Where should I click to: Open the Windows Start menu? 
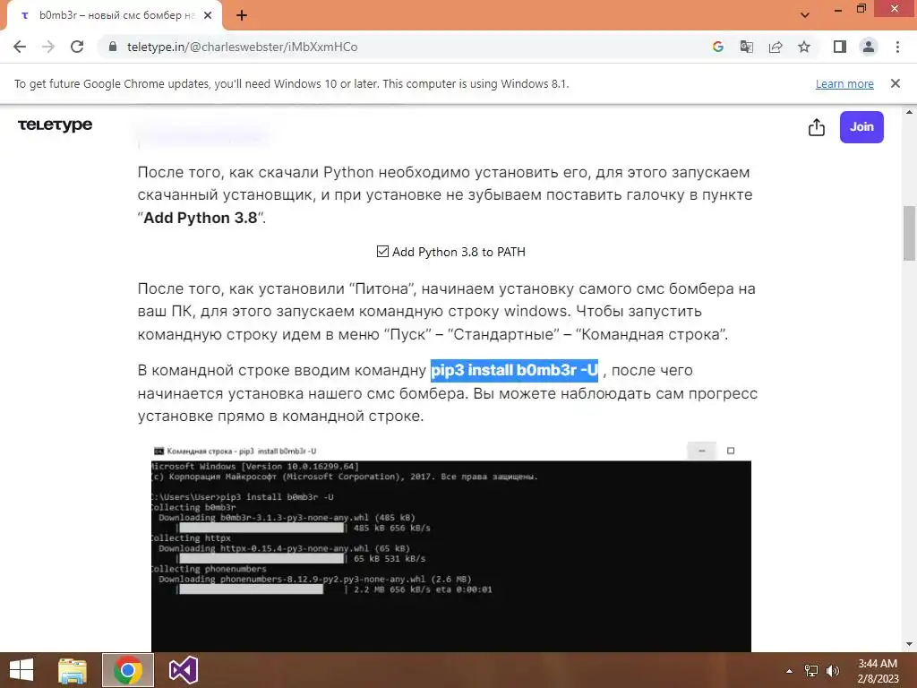tap(21, 670)
